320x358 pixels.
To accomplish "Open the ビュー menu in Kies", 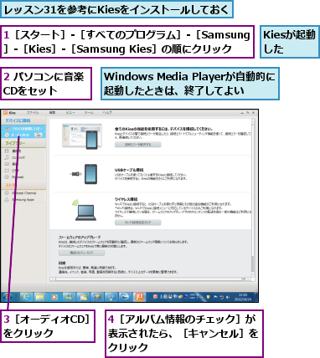I will [70, 113].
